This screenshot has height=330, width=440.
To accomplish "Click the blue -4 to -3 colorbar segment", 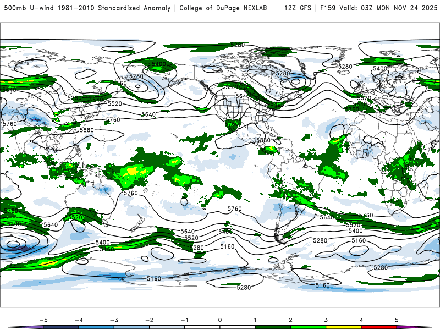I will 96,327.
